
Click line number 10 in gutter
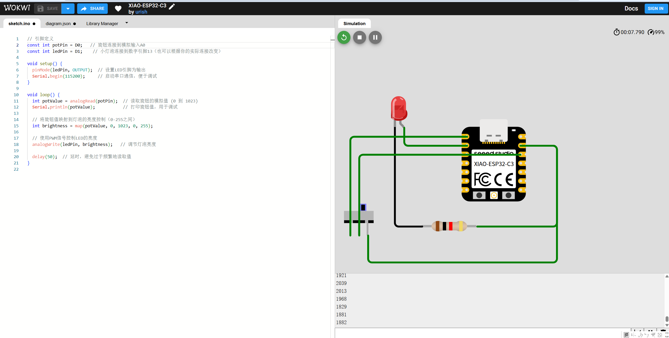click(x=16, y=95)
